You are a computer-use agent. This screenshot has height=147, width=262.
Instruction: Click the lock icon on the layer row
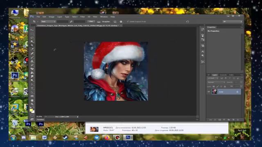click(x=237, y=92)
